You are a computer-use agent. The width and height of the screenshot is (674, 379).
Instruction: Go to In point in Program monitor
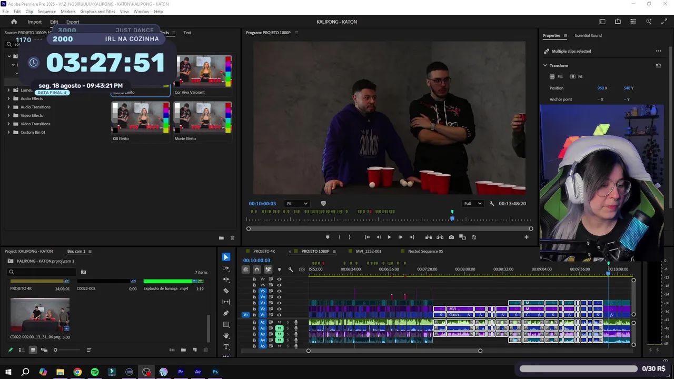pos(367,237)
